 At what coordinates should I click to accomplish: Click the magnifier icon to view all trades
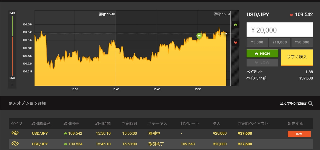310,103
